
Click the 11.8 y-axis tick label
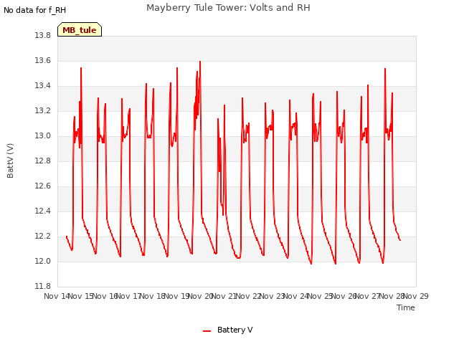43,287
